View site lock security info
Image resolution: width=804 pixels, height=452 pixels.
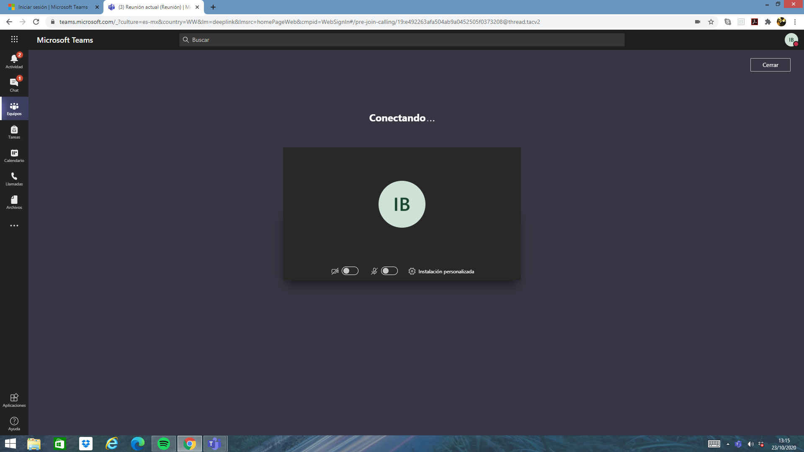click(x=52, y=22)
